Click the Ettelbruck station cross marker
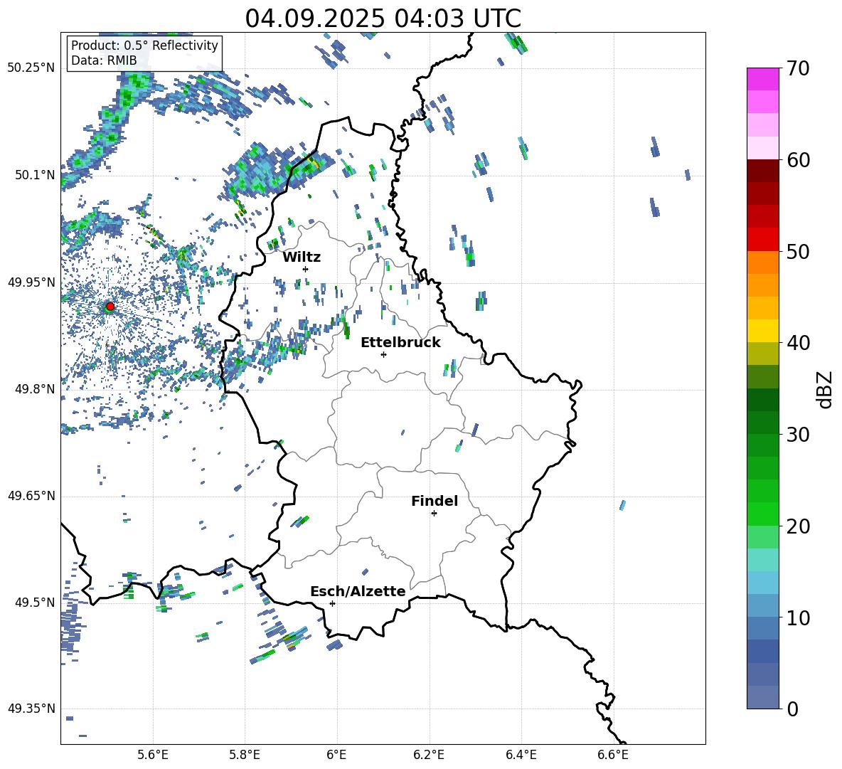The width and height of the screenshot is (842, 769). click(x=383, y=354)
